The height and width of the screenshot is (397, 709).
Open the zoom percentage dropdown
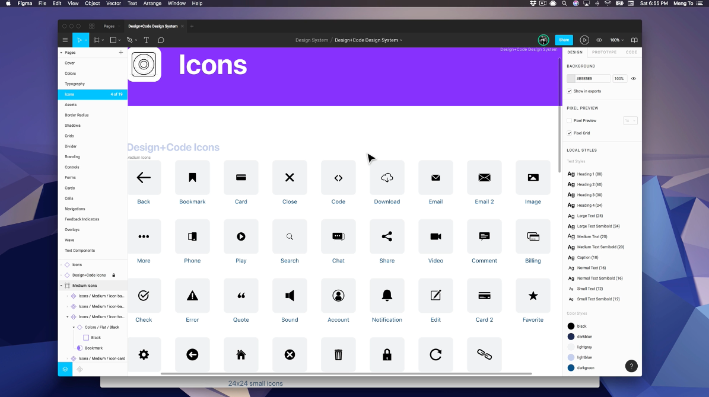point(616,40)
